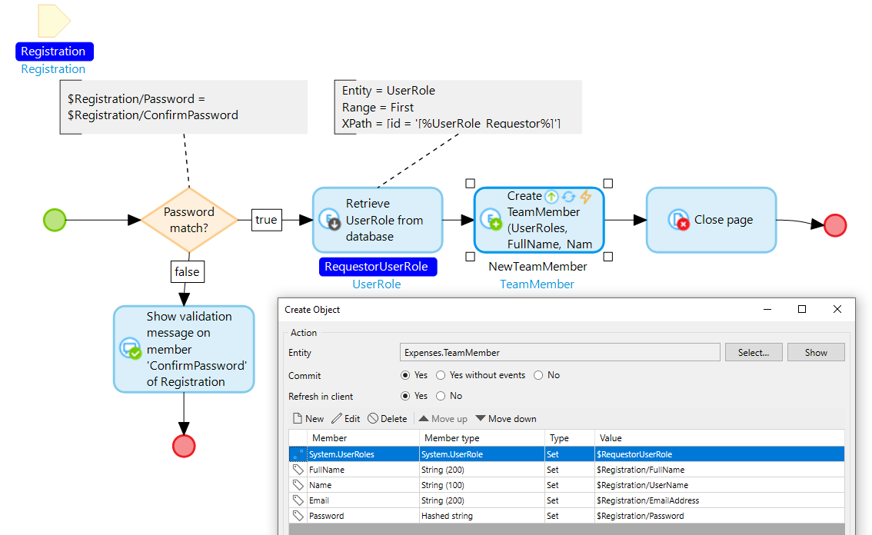The image size is (872, 535).
Task: Click the tag icon of Password row
Action: pyautogui.click(x=298, y=516)
